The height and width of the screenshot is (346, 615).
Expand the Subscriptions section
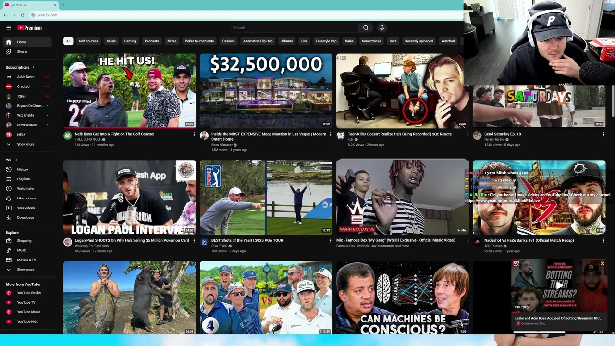tap(20, 67)
